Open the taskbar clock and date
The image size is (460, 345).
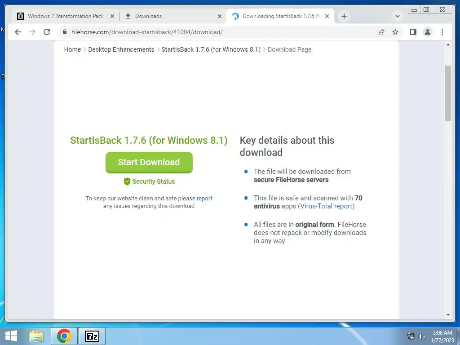tap(442, 336)
